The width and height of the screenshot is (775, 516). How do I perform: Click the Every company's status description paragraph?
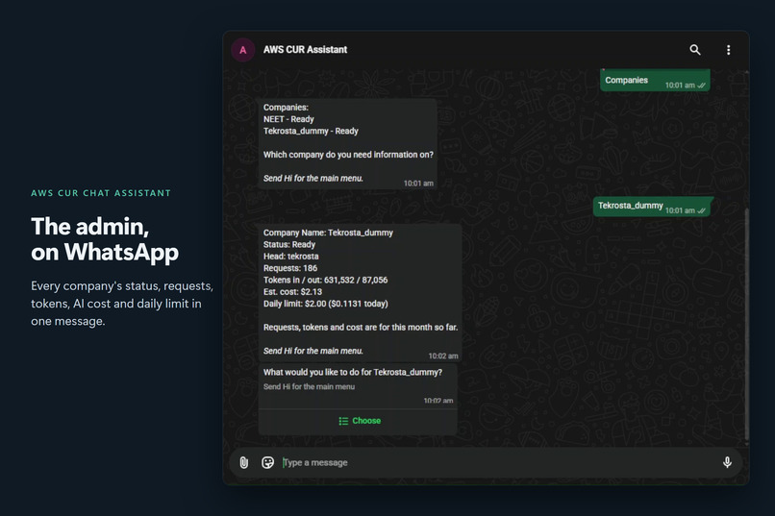coord(122,304)
